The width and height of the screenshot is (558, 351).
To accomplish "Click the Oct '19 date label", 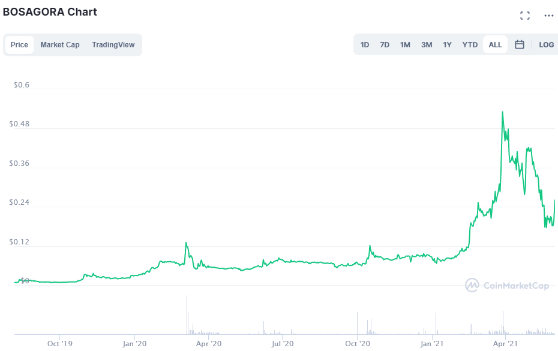I will 60,344.
